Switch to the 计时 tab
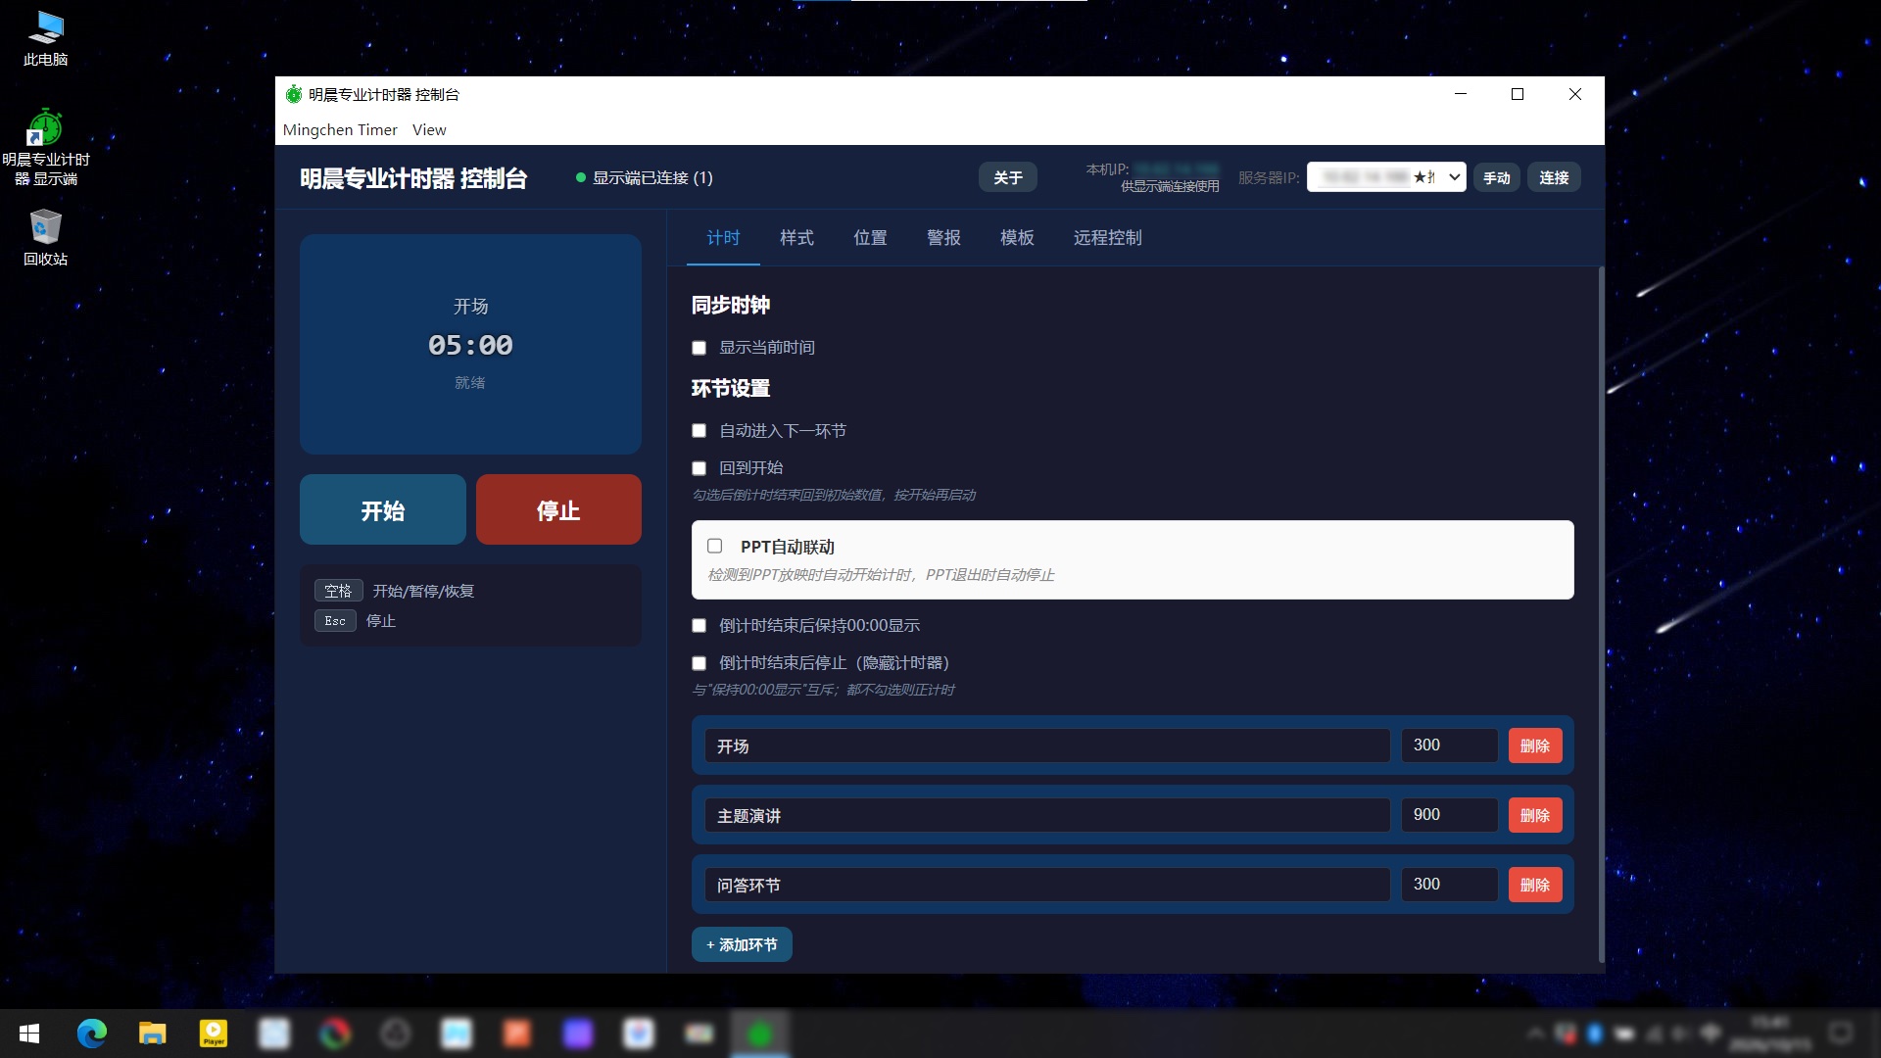 tap(723, 238)
